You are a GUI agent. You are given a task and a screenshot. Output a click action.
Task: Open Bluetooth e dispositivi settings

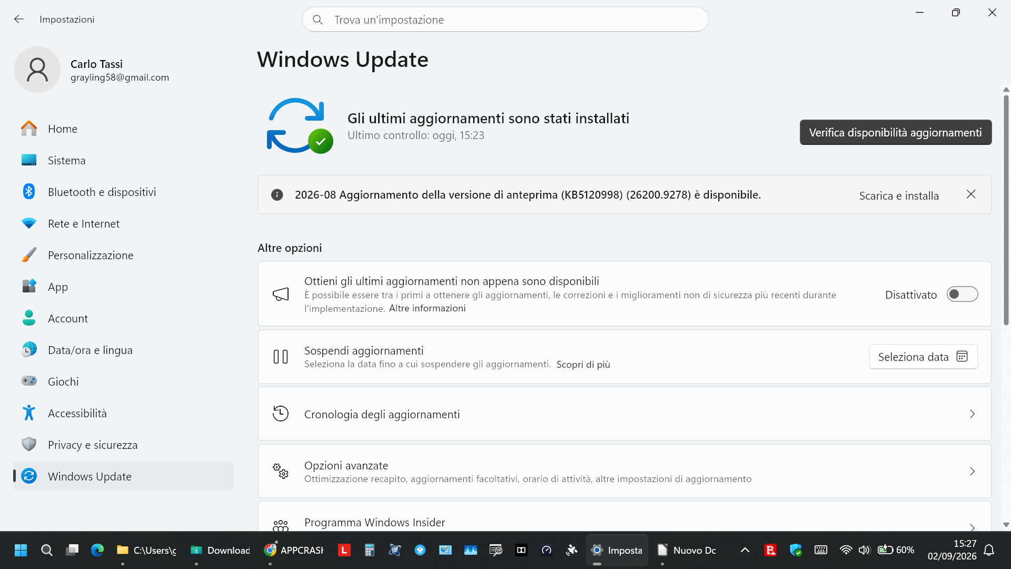click(x=123, y=192)
